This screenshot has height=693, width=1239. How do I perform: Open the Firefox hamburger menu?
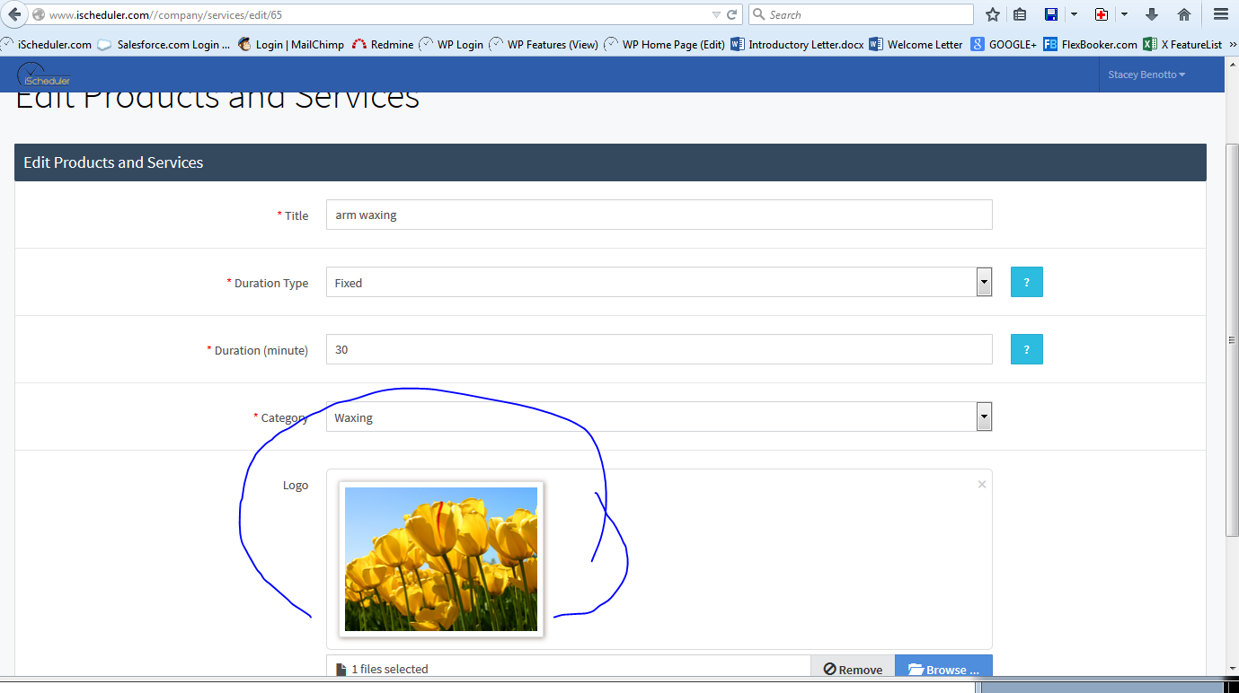pyautogui.click(x=1220, y=14)
